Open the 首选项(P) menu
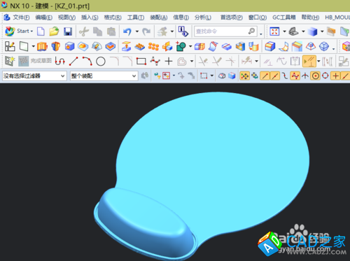 232,17
